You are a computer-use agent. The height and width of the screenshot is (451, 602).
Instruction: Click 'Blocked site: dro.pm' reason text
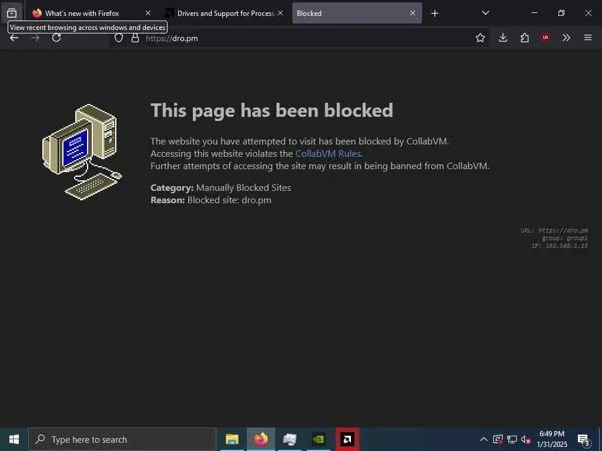point(229,200)
